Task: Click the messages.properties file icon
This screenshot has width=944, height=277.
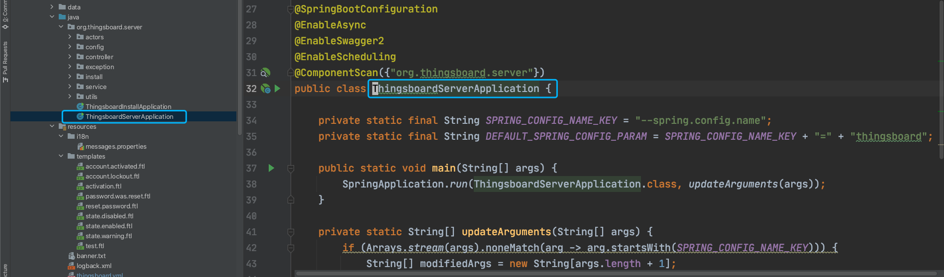Action: (x=80, y=146)
